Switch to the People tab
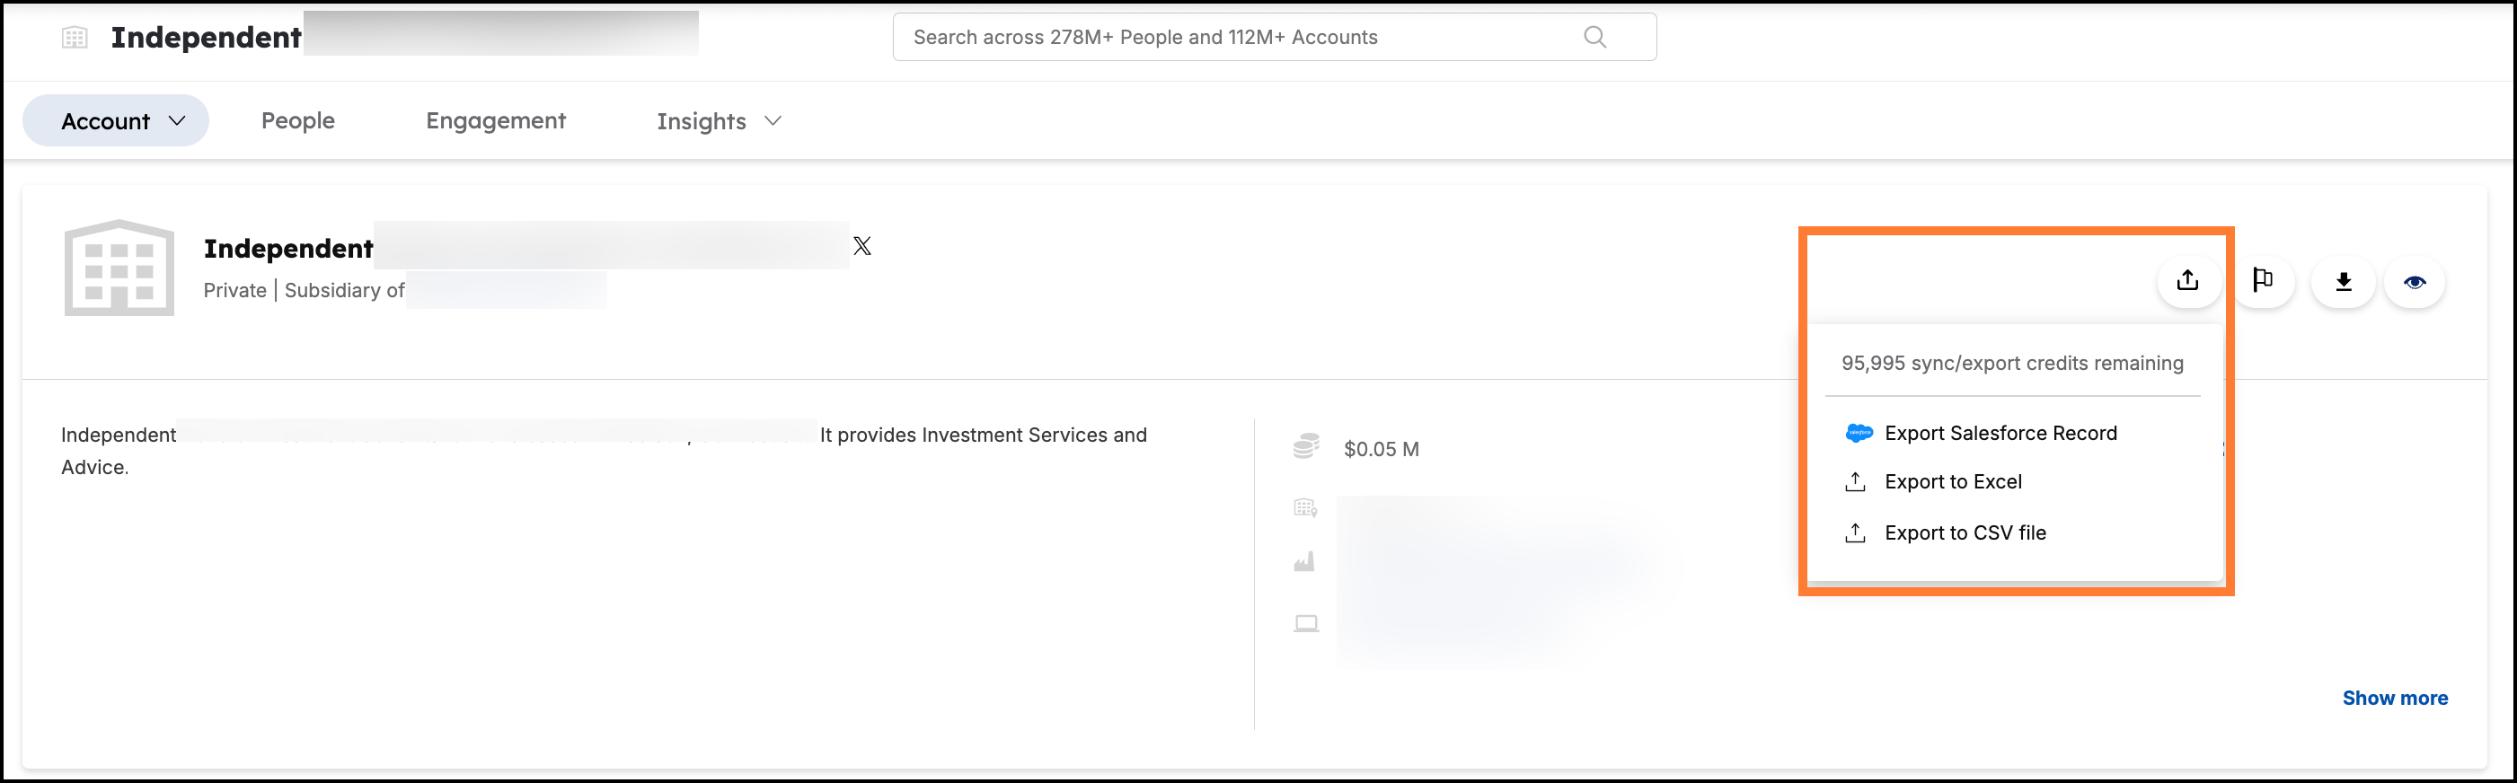2517x783 pixels. click(298, 121)
